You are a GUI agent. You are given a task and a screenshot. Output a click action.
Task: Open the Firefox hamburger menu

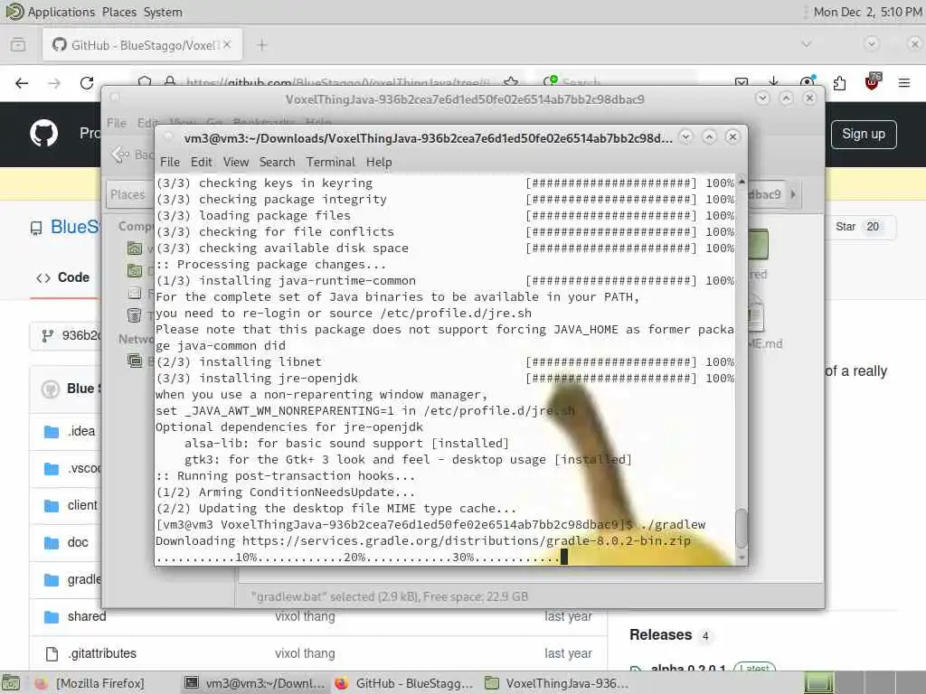pos(904,83)
